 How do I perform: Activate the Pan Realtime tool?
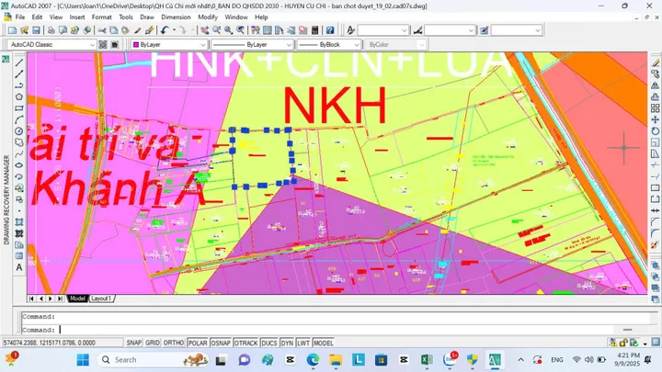click(205, 30)
